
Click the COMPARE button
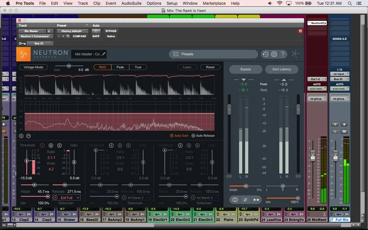pyautogui.click(x=79, y=37)
